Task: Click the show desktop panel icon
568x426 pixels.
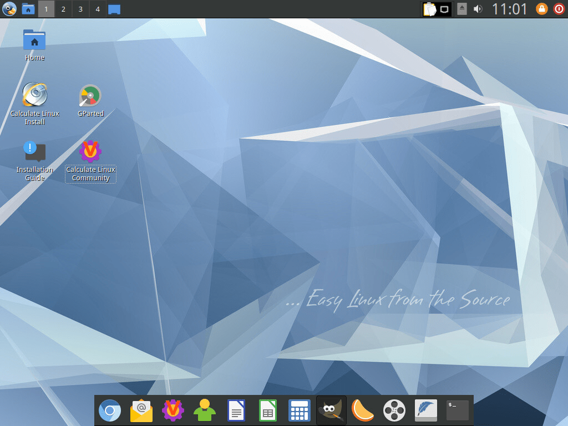Action: coord(114,9)
